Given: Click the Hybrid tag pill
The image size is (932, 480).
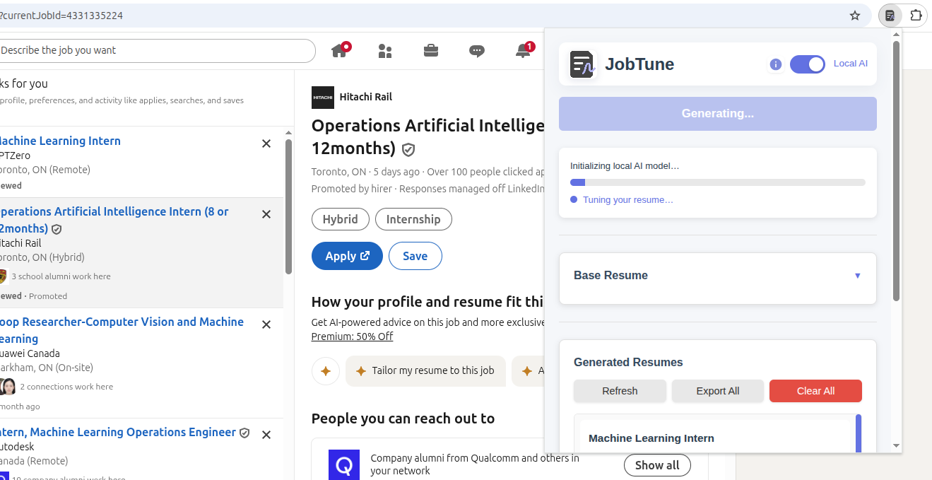Looking at the screenshot, I should [x=341, y=219].
